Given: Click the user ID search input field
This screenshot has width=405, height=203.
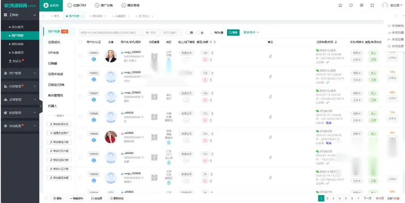Looking at the screenshot, I should 111,32.
